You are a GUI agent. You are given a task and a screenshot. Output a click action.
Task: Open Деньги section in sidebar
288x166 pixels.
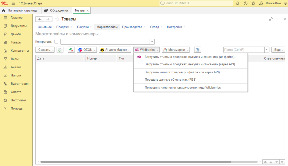pyautogui.click(x=16, y=34)
